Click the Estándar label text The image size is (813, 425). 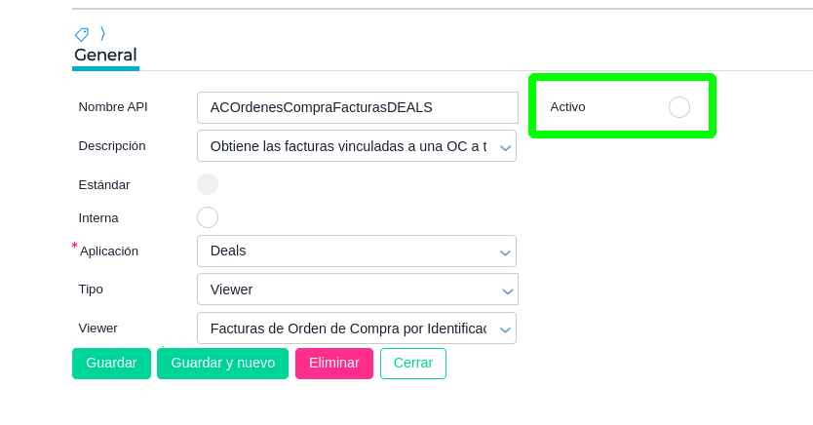104,184
